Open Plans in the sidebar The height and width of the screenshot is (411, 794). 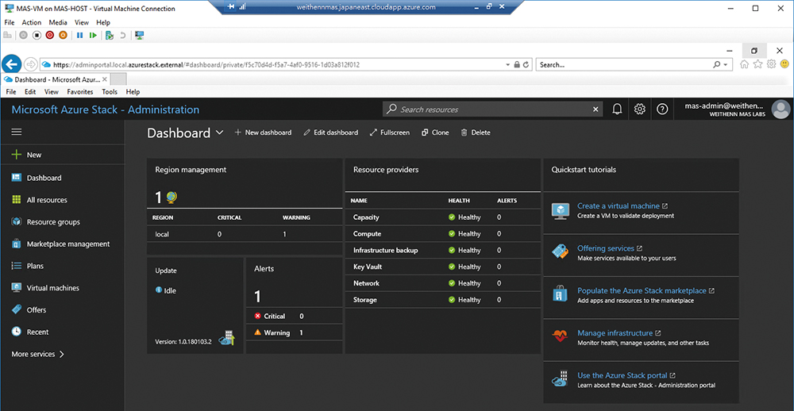point(62,266)
